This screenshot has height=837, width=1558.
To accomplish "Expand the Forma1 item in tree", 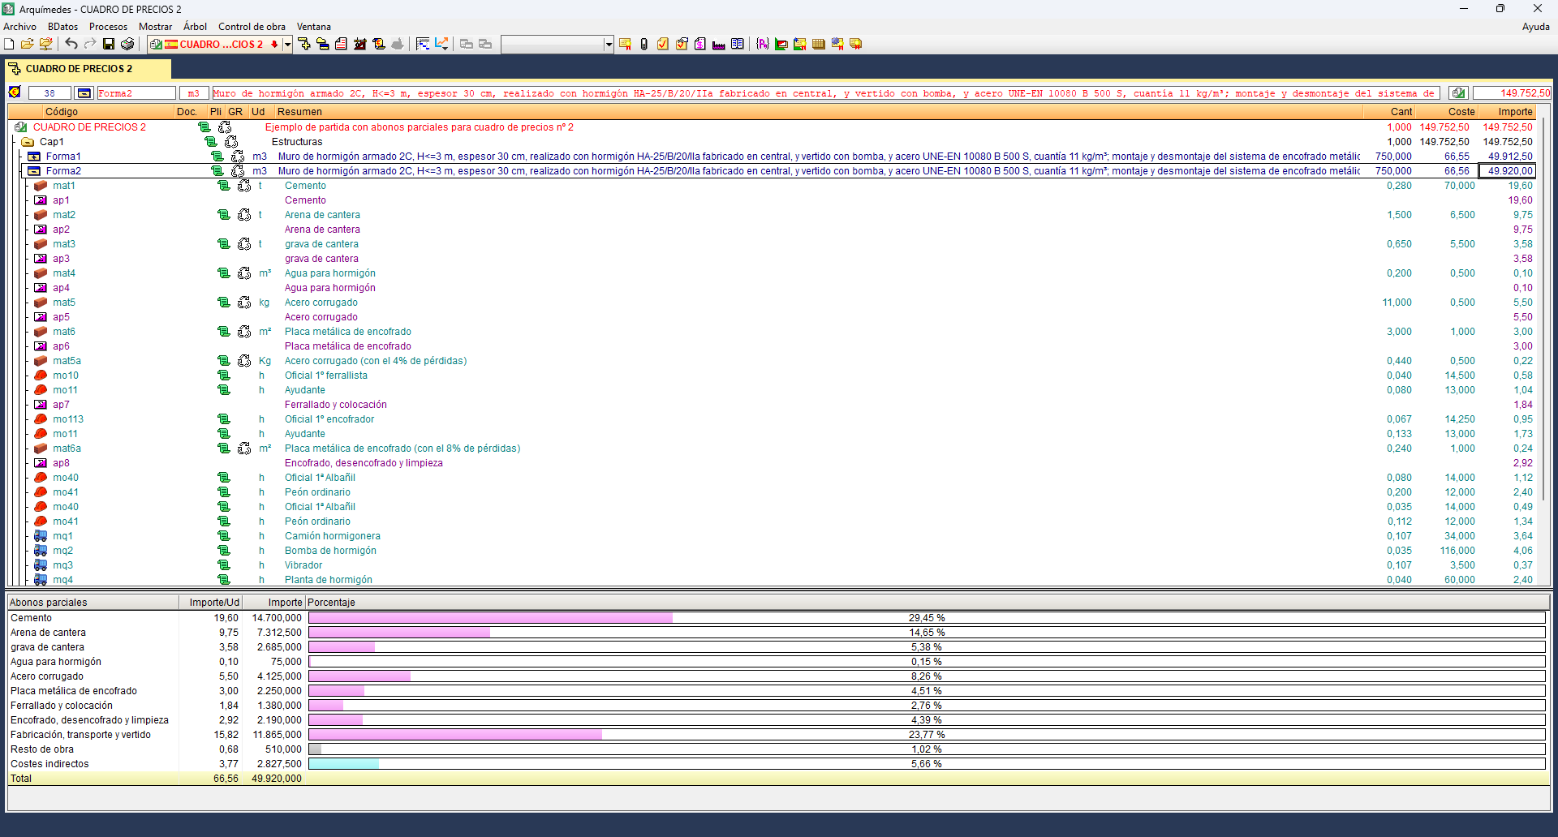I will [x=34, y=157].
